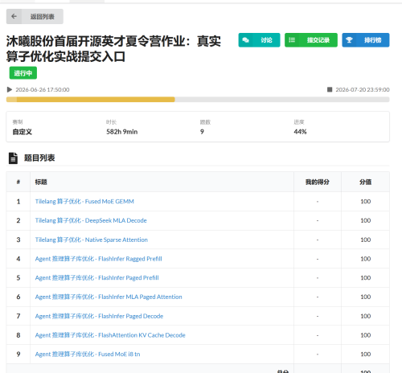Click the 44% progress value
This screenshot has height=373, width=402.
pos(300,132)
